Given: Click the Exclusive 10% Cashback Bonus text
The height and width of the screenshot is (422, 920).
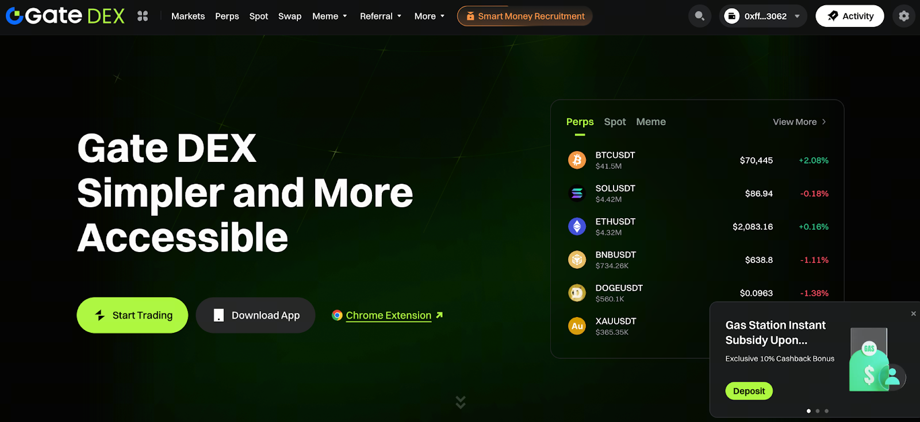Looking at the screenshot, I should 780,359.
